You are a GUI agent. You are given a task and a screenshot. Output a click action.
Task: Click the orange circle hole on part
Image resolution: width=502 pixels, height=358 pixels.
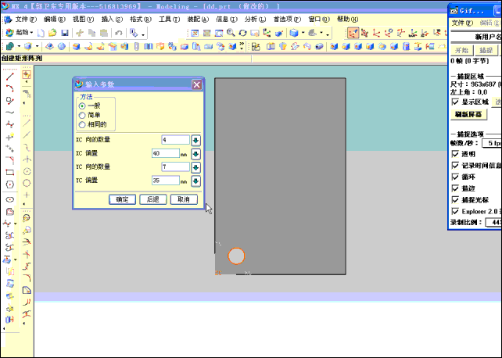point(236,256)
